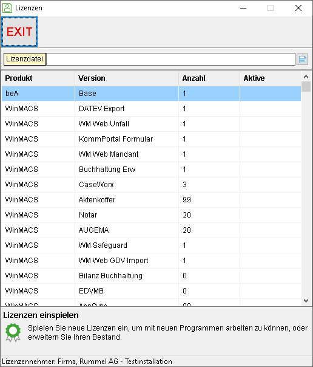
Task: Select the WM Web Mandant row
Action: coord(152,154)
